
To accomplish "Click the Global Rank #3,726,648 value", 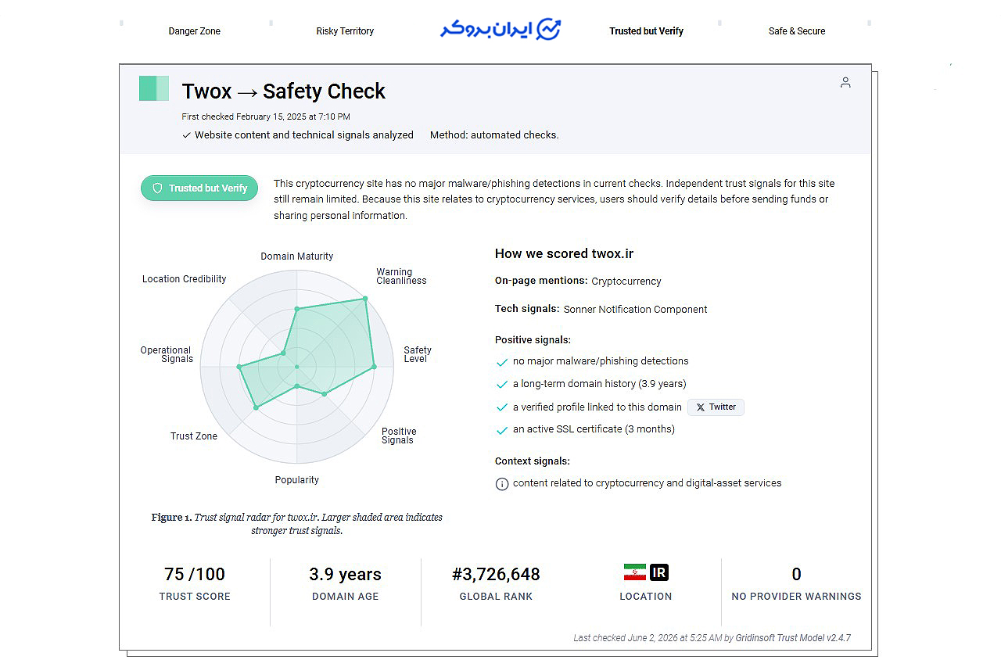I will (496, 575).
